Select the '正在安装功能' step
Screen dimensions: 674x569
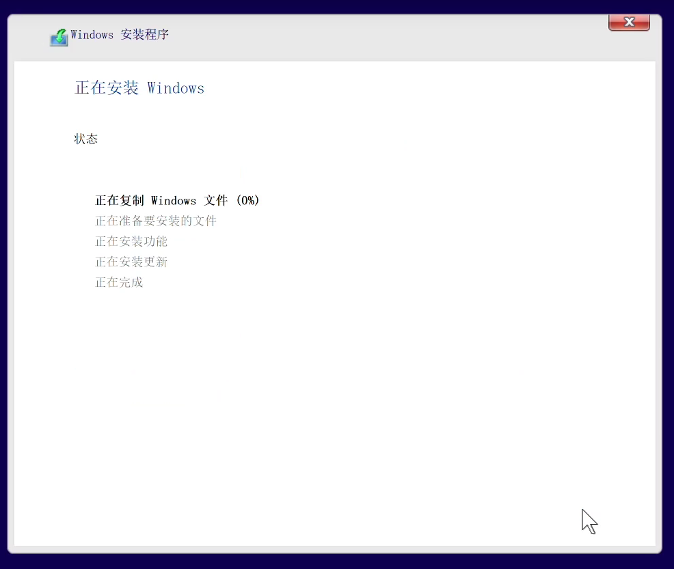point(131,241)
